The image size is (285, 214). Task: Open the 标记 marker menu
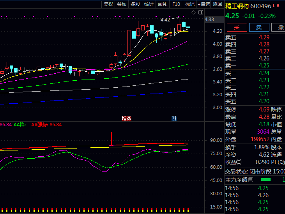[190, 4]
